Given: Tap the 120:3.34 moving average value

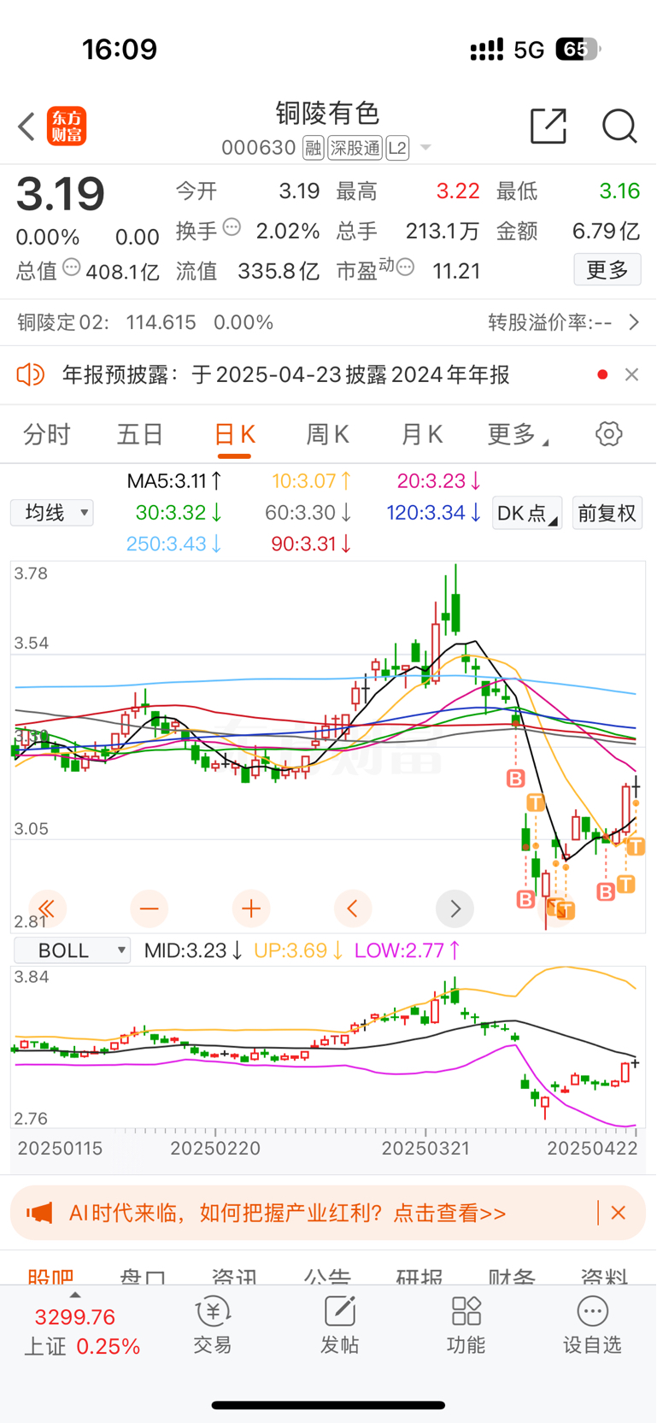Looking at the screenshot, I should coord(434,513).
